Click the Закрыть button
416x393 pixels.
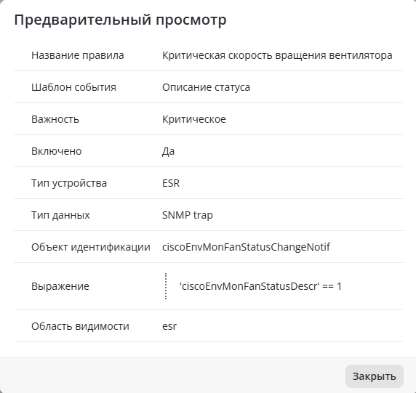pyautogui.click(x=374, y=376)
